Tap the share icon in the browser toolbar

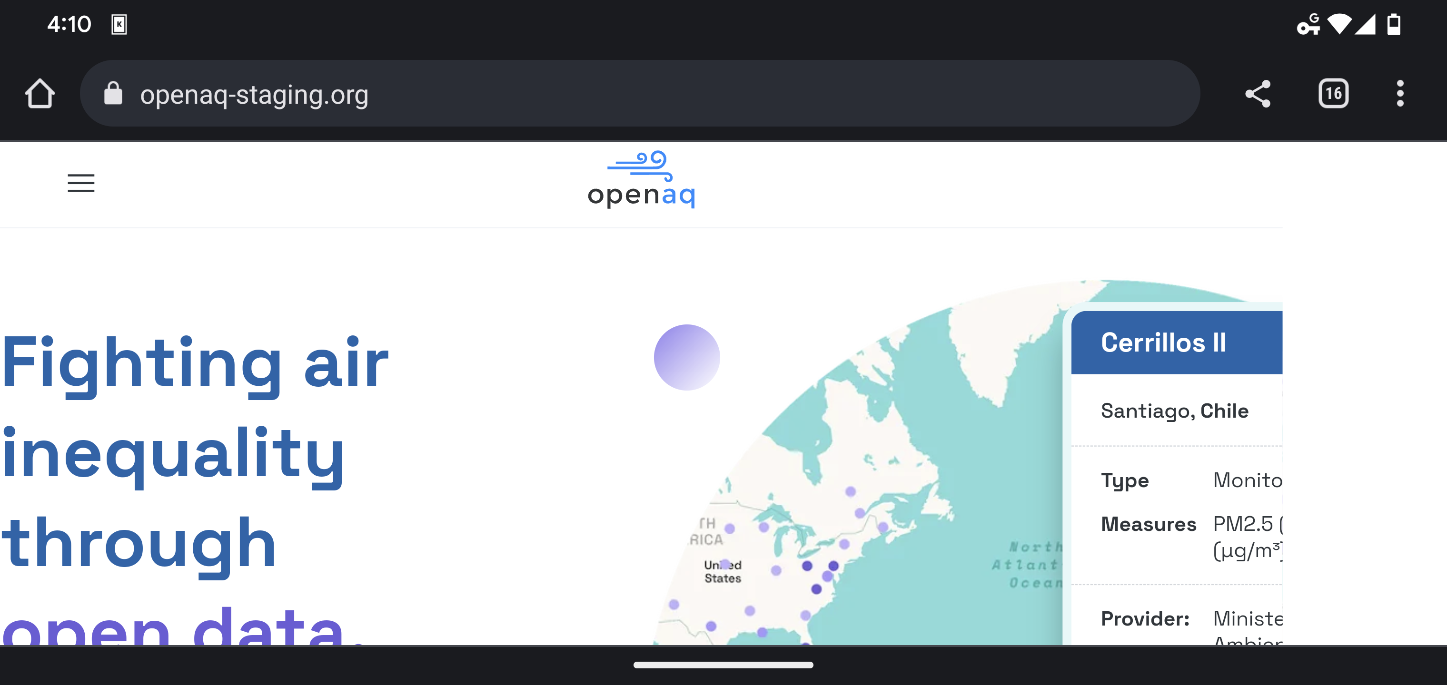(1257, 93)
